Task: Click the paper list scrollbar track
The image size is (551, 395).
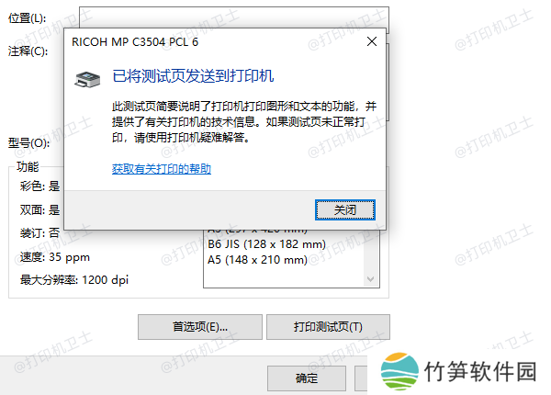Action: [370, 253]
